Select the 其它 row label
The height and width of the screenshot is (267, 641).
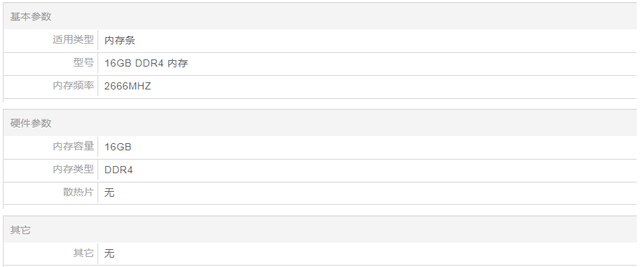coord(83,253)
